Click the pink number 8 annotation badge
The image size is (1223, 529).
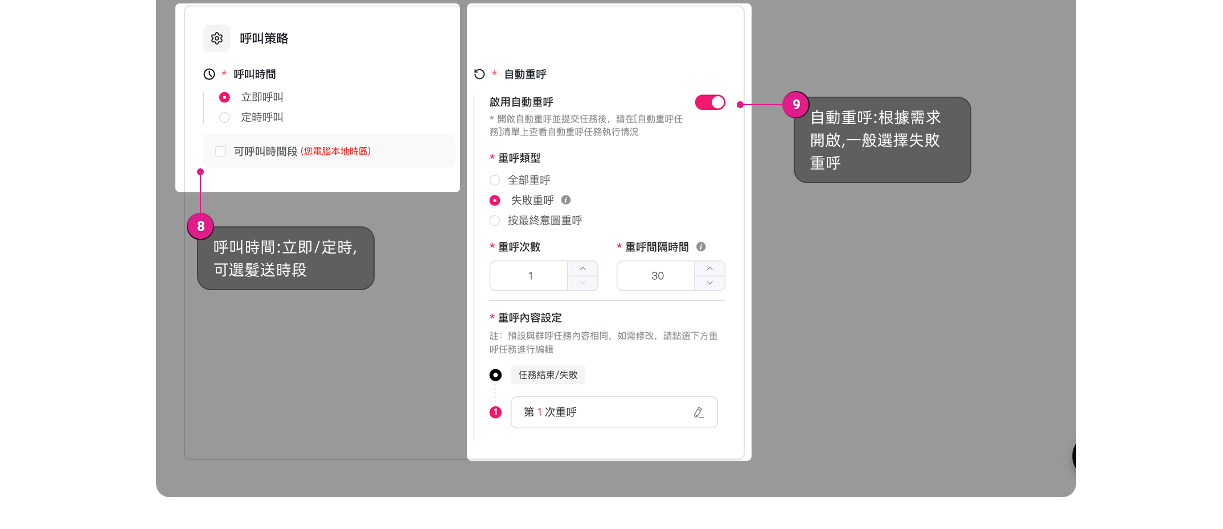(x=200, y=226)
